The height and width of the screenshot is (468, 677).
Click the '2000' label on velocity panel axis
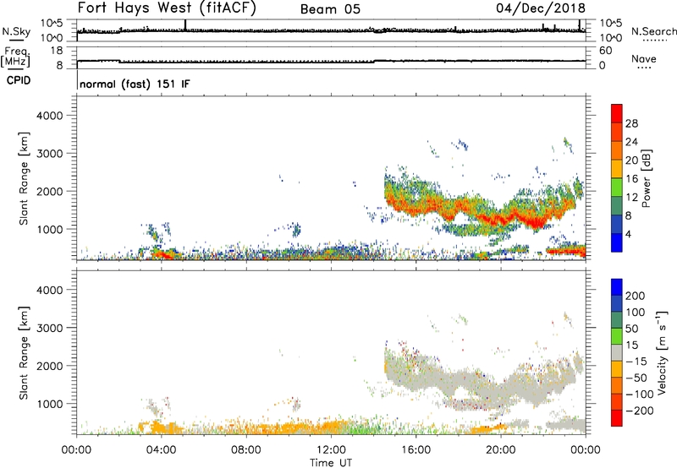click(x=49, y=366)
